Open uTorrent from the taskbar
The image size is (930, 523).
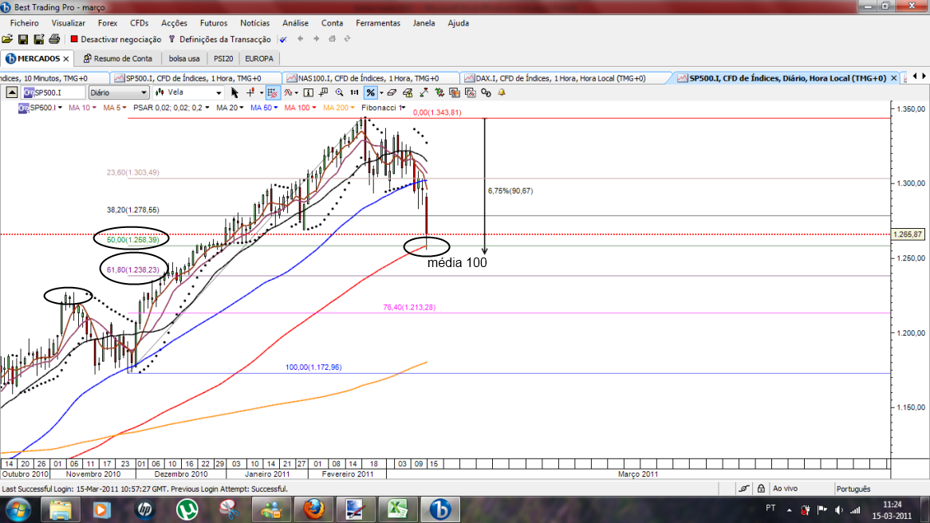point(187,509)
